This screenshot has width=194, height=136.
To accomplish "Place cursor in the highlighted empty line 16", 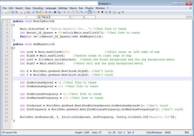I will click(x=102, y=79).
